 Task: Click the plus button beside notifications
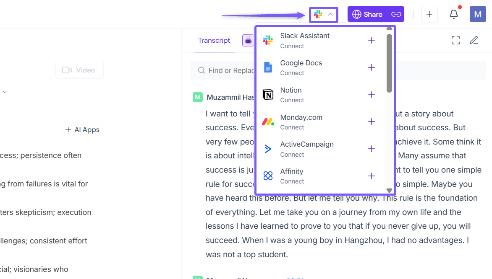(429, 14)
